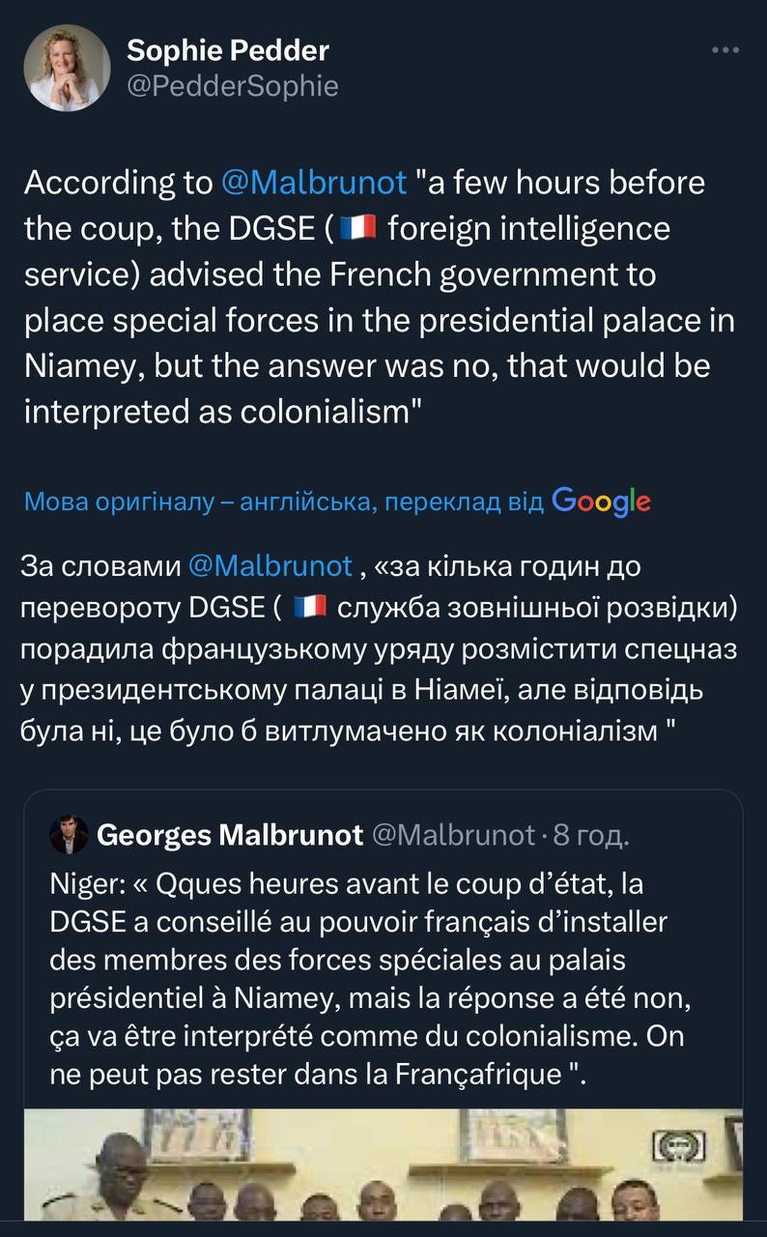Image resolution: width=767 pixels, height=1237 pixels.
Task: Click the Google logo beside translation notice
Action: click(x=601, y=501)
